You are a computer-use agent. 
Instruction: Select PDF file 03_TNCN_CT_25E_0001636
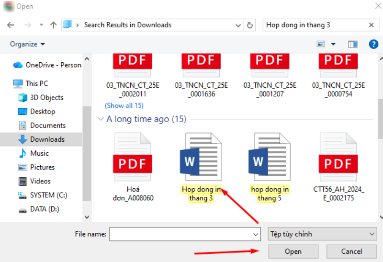[201, 76]
